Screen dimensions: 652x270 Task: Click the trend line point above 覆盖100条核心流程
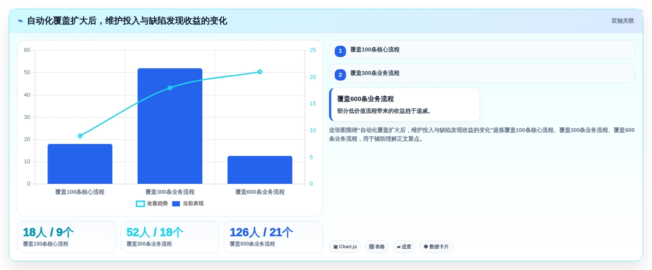[x=80, y=136]
